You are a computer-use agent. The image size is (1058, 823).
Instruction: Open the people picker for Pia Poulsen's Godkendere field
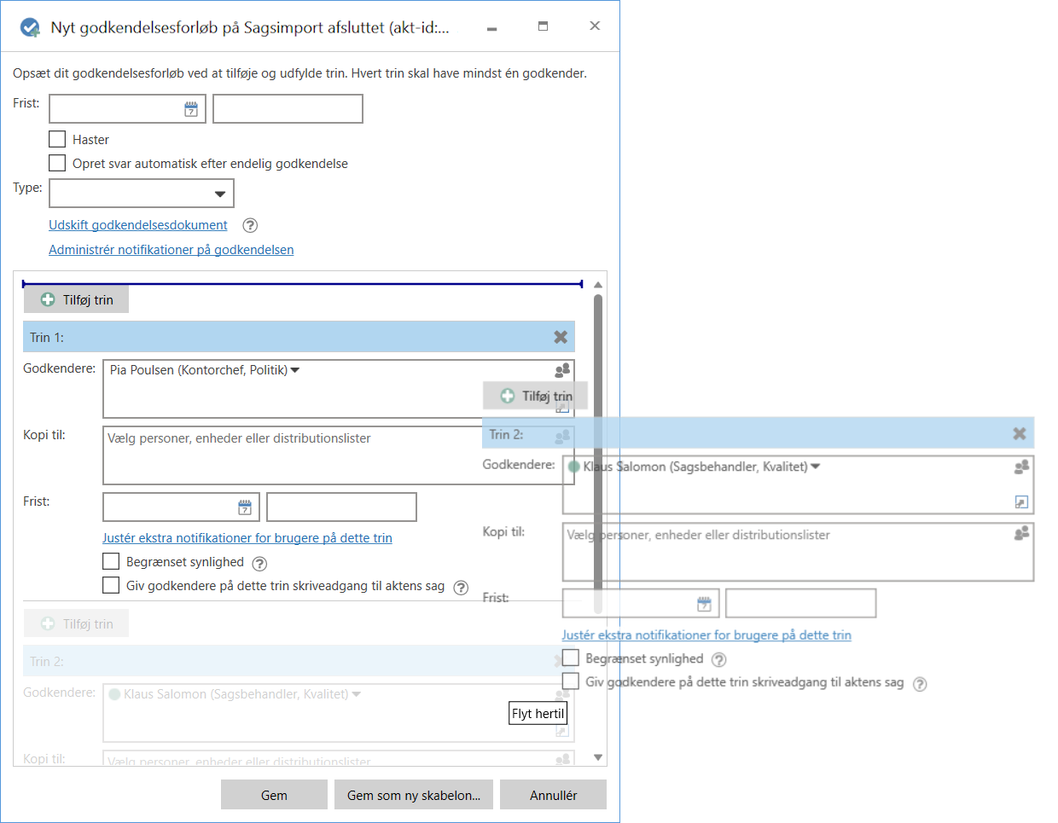pyautogui.click(x=562, y=370)
